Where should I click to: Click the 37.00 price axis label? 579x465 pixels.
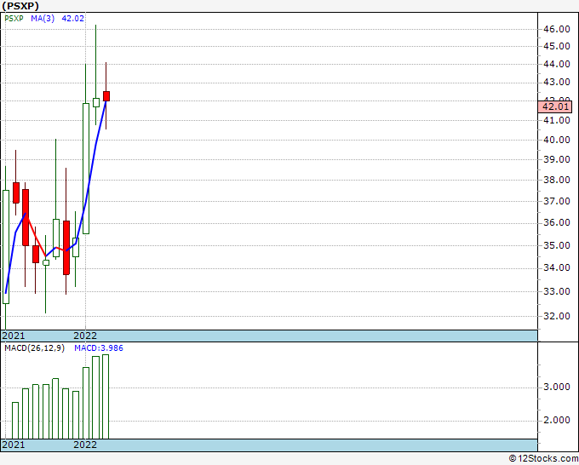click(x=557, y=201)
